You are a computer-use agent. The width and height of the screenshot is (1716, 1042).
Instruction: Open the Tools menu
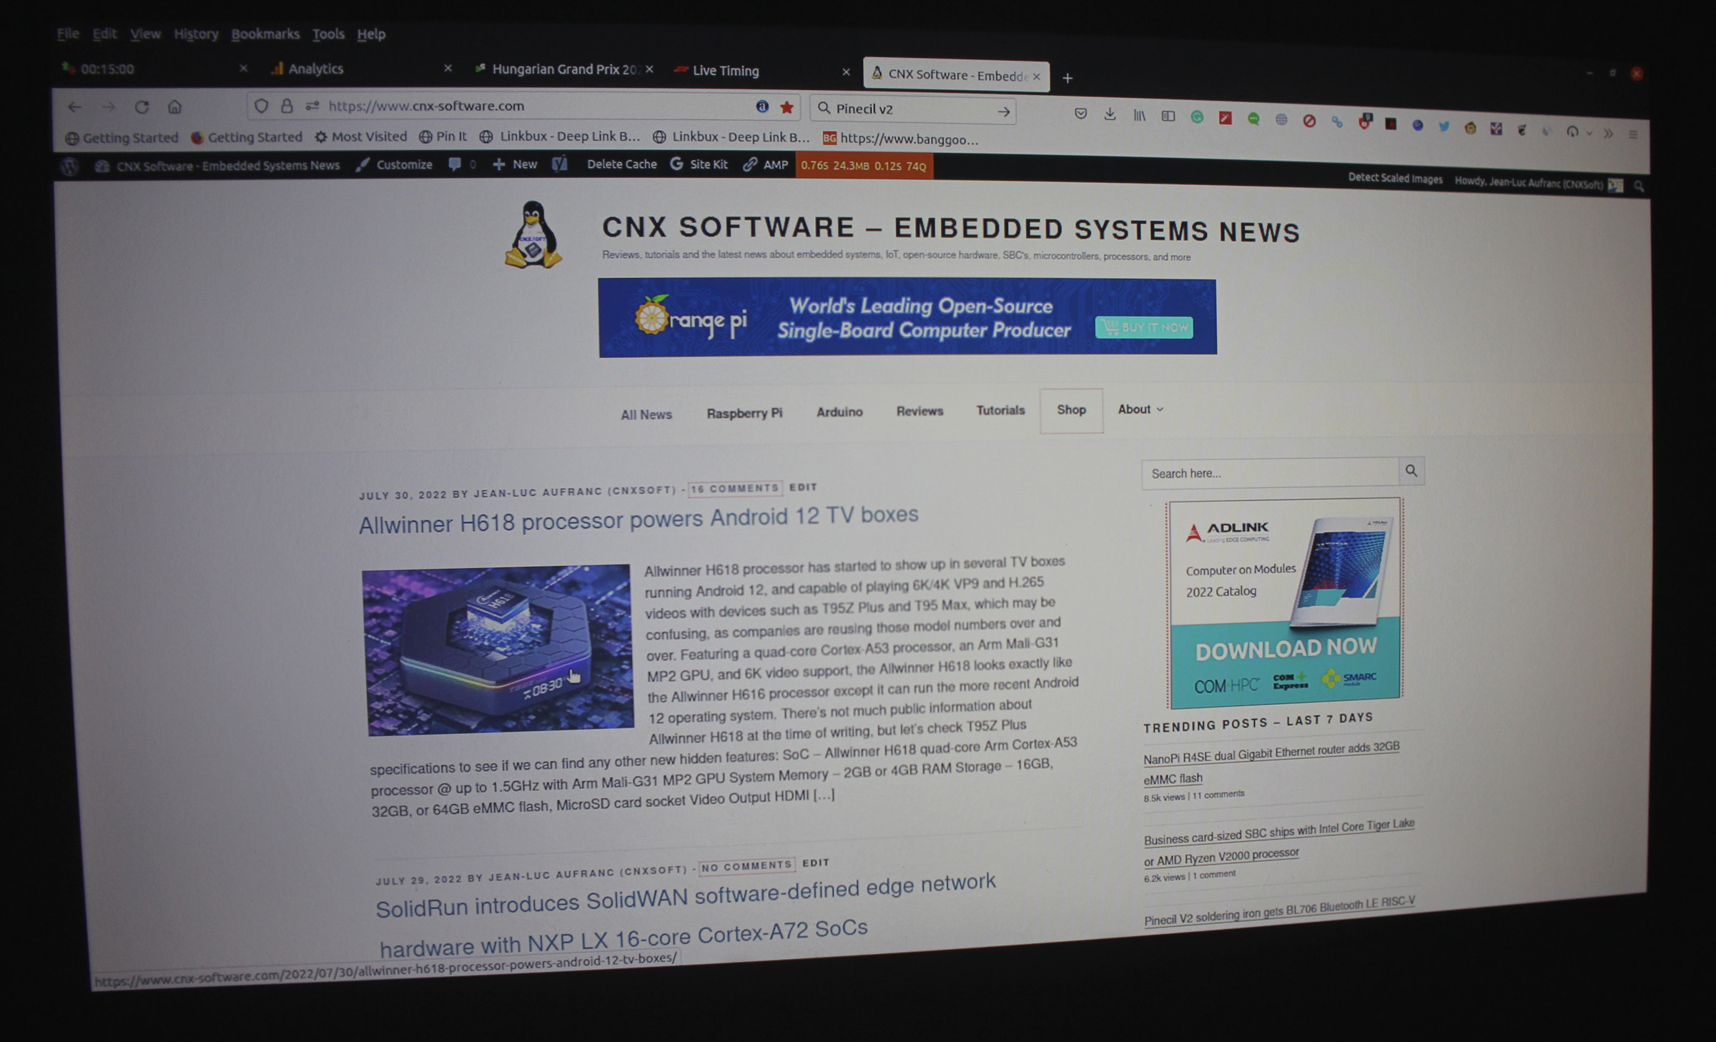[x=328, y=34]
